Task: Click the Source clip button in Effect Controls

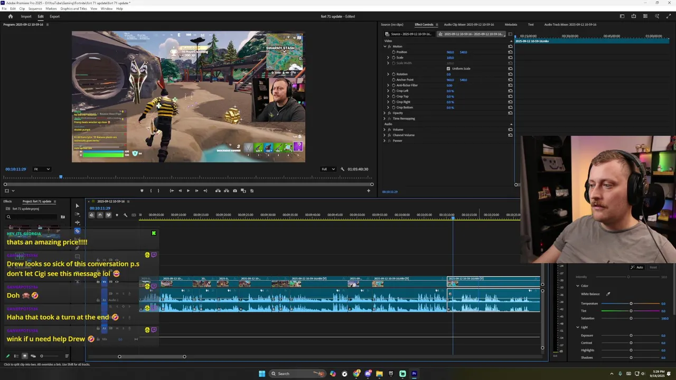Action: click(410, 34)
